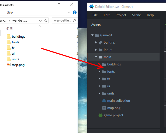Screen dimensions: 166x133
Task: Click the blue help icon in Explorer
Action: tap(75, 12)
